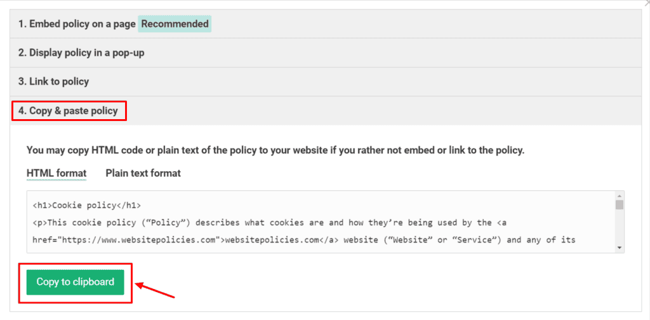Click the code box scrollbar thumb

pos(620,205)
